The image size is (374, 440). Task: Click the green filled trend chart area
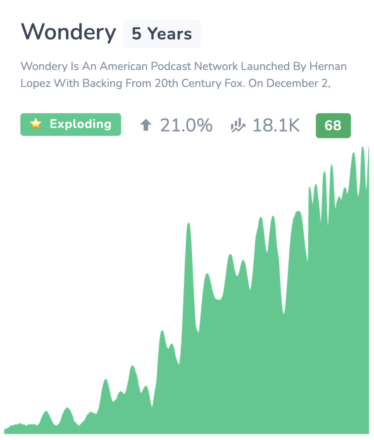tap(187, 347)
